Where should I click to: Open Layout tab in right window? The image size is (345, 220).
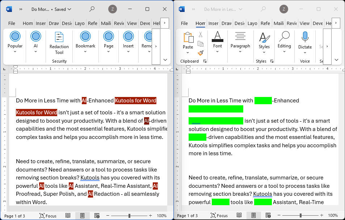tap(252, 23)
